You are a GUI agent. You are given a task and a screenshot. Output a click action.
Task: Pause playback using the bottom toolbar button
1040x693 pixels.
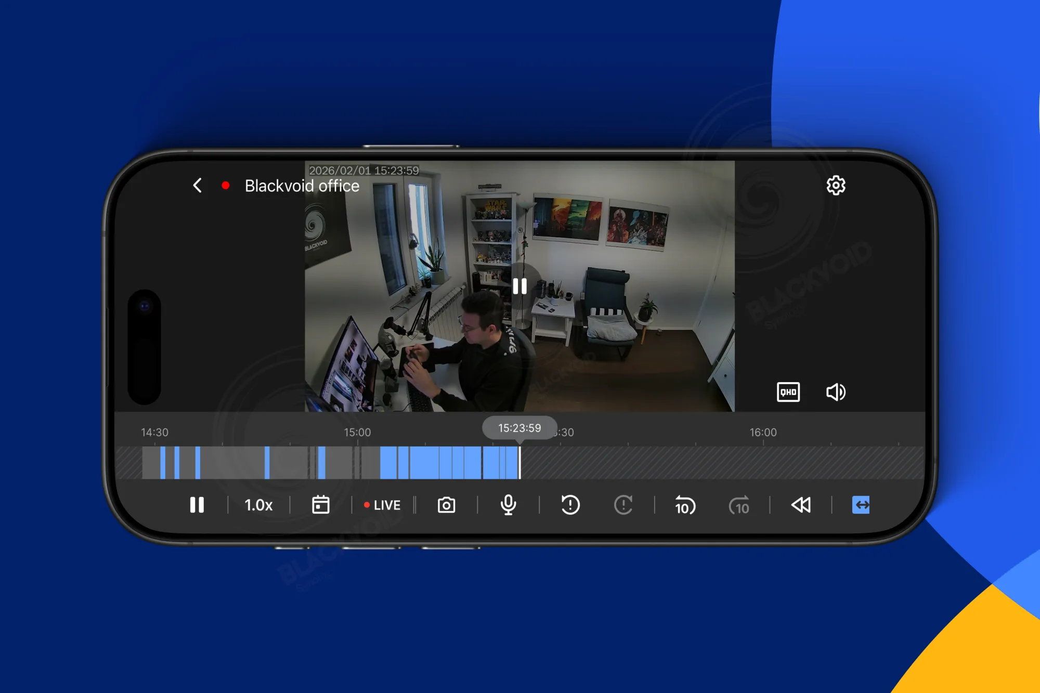click(x=197, y=505)
